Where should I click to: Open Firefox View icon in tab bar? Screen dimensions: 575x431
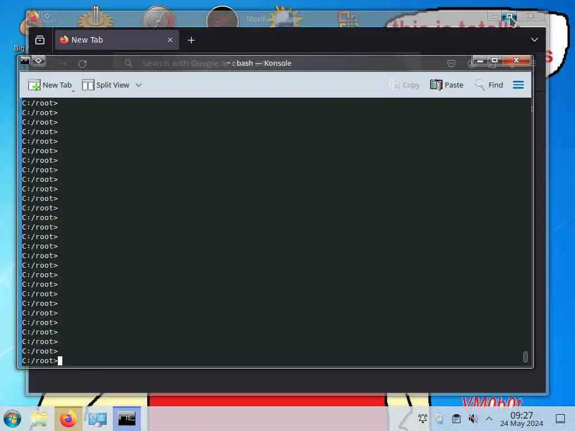coord(40,40)
